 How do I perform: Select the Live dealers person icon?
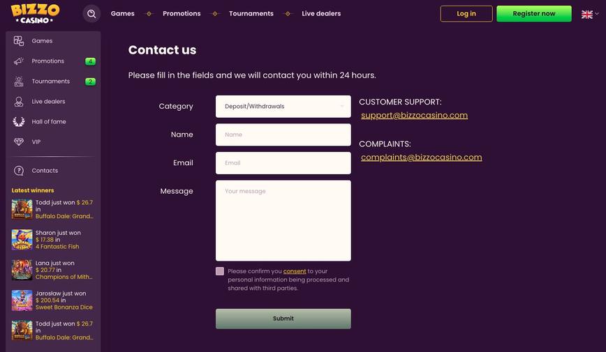click(x=19, y=102)
